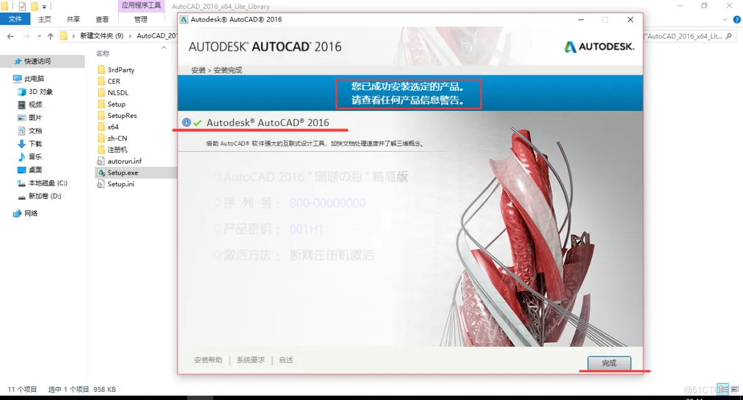Switch to the 主页 ribbon tab

pyautogui.click(x=45, y=19)
